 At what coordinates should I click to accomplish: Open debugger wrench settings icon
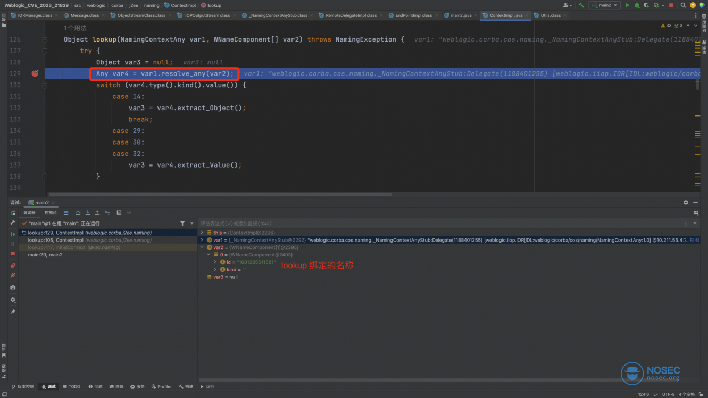[x=13, y=222]
